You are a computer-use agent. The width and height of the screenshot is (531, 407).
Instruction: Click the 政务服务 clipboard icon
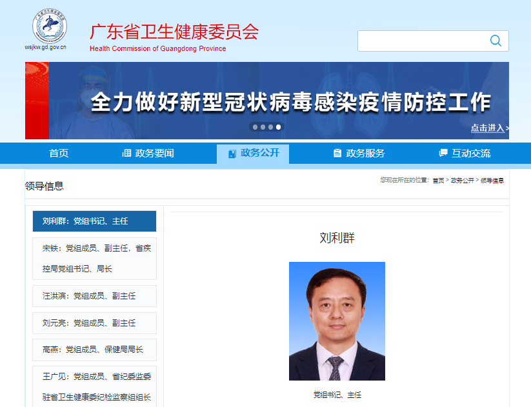pos(337,153)
